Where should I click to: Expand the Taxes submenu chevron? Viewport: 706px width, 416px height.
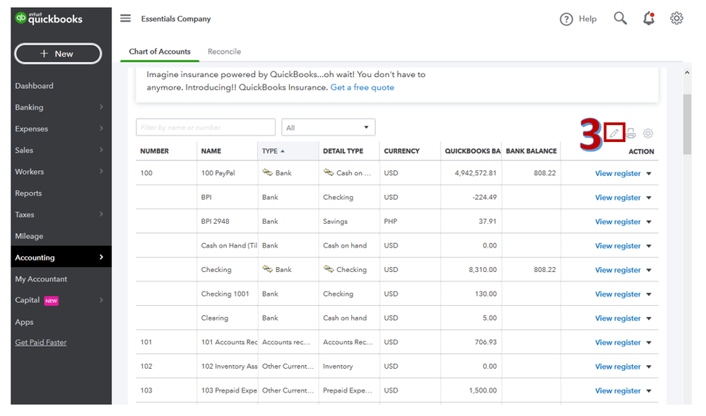(101, 214)
